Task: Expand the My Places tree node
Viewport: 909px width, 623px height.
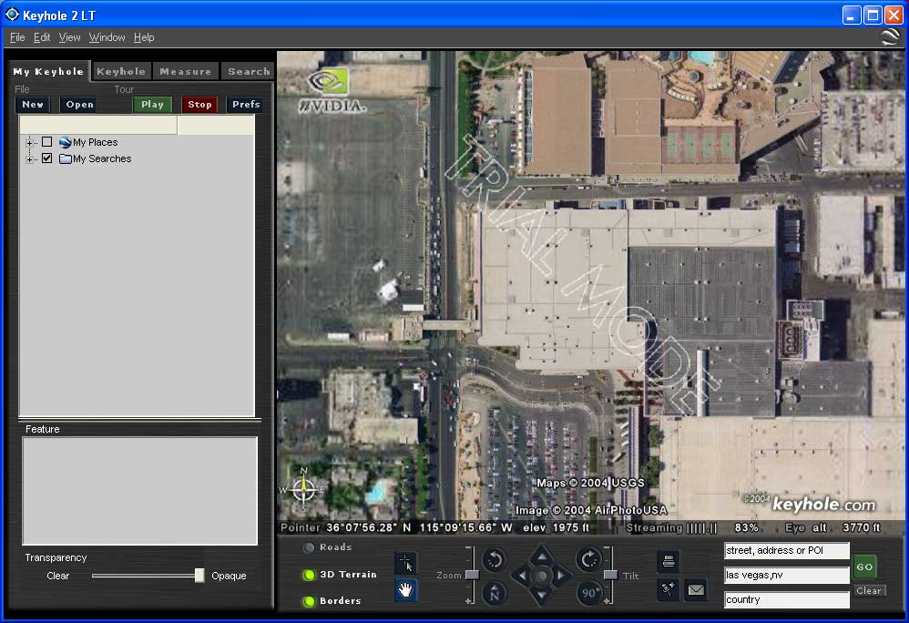Action: [29, 142]
